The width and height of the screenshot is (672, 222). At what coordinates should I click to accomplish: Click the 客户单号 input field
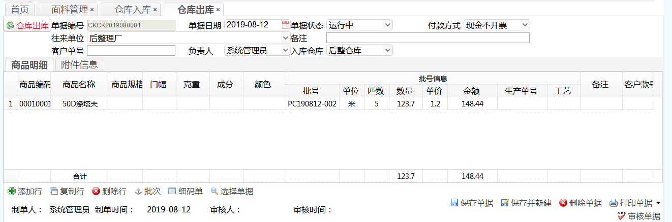click(x=131, y=50)
